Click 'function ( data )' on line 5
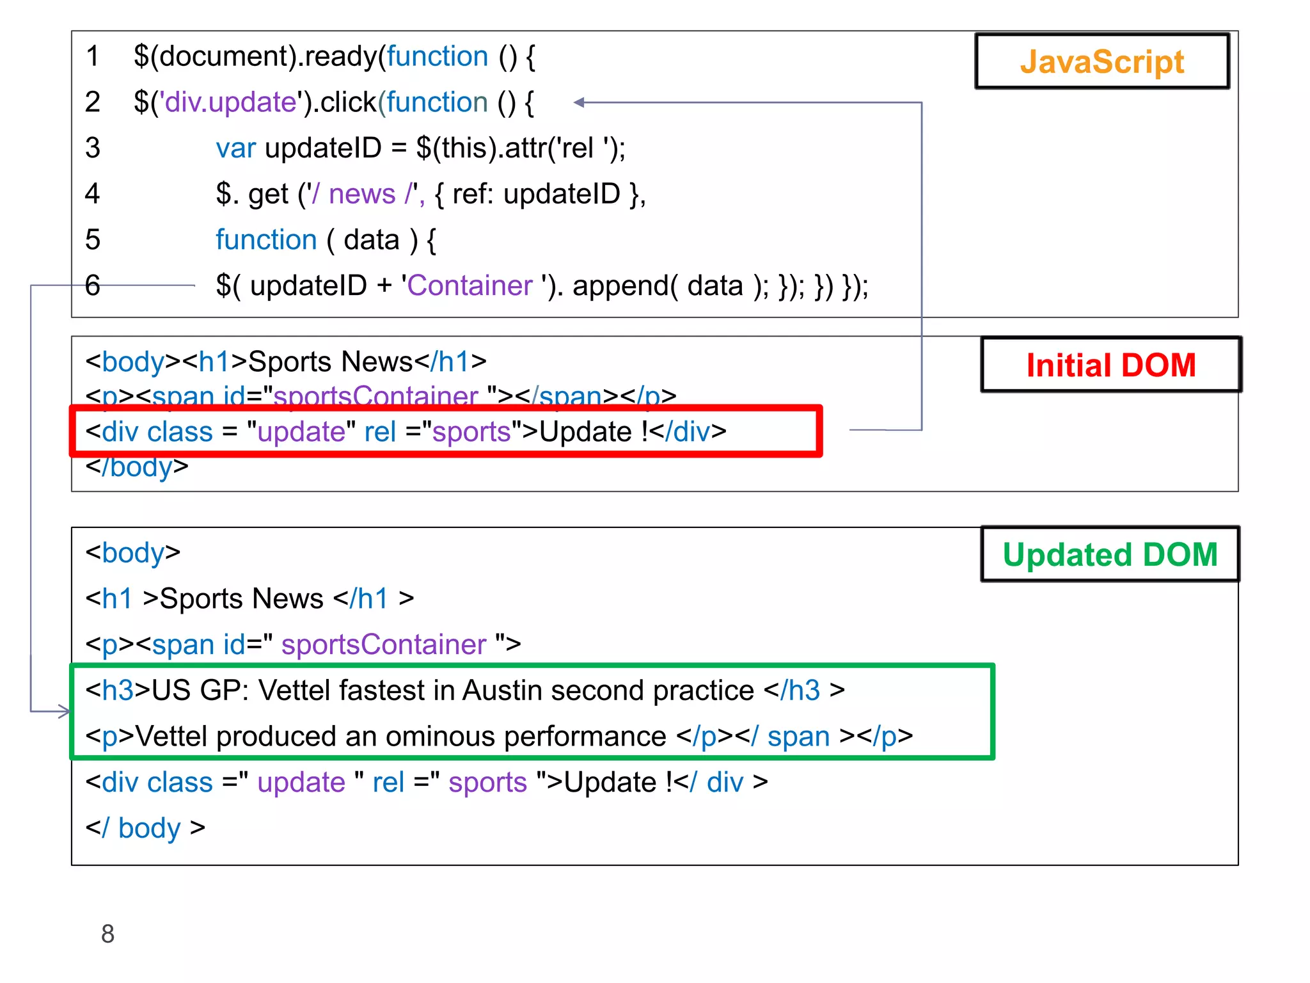 317,240
